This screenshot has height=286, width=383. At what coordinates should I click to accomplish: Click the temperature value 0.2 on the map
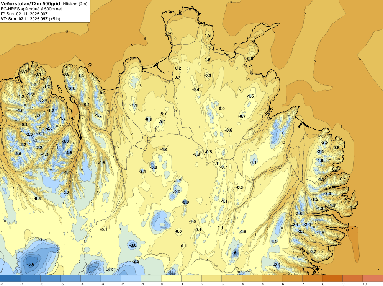178,68
